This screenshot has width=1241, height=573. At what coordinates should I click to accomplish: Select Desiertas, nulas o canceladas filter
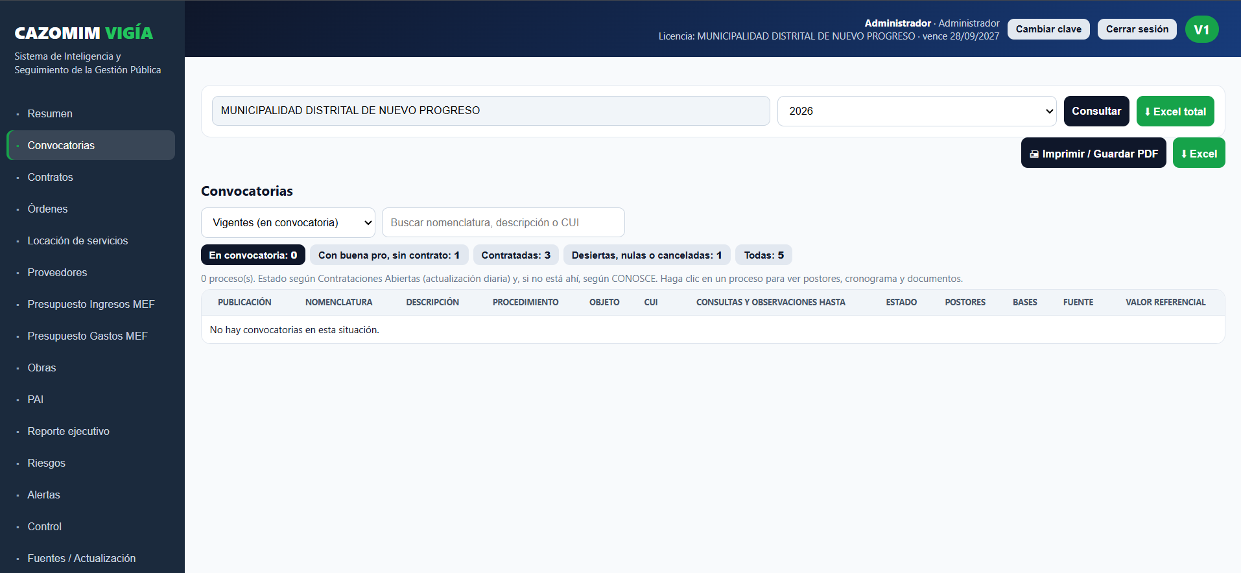pyautogui.click(x=646, y=255)
